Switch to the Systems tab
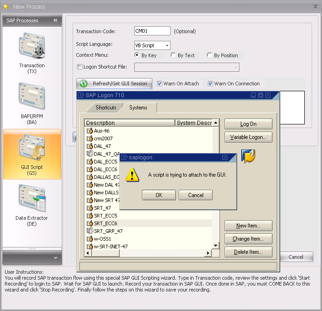This screenshot has height=311, width=322. [x=138, y=108]
